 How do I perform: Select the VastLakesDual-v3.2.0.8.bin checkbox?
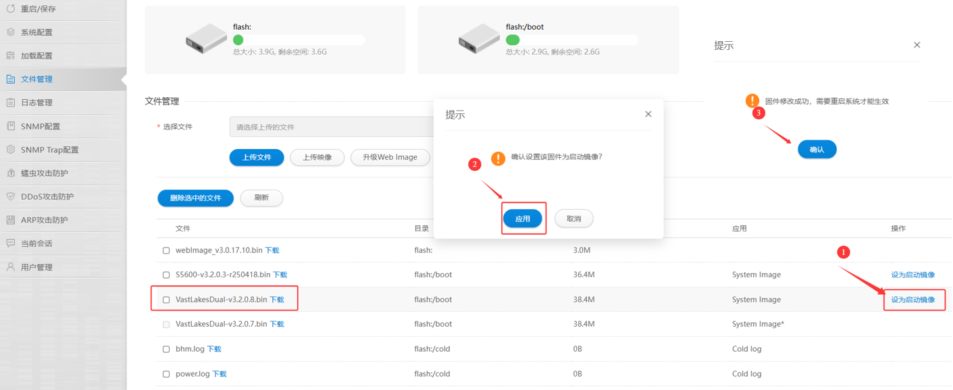166,300
